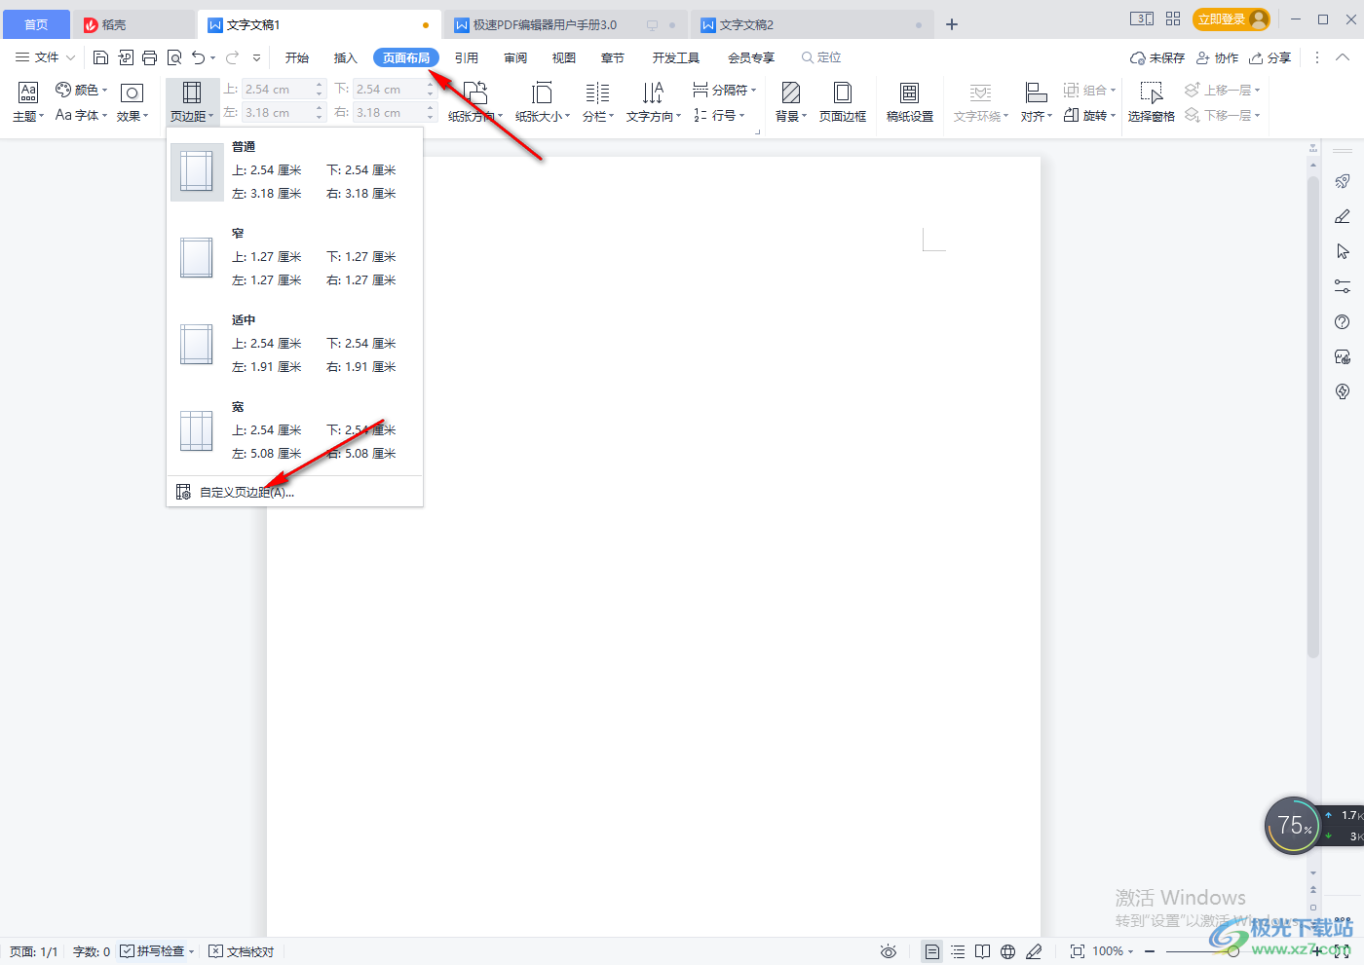The height and width of the screenshot is (965, 1364).
Task: Switch to the 插入 Insert ribbon tab
Action: 346,57
